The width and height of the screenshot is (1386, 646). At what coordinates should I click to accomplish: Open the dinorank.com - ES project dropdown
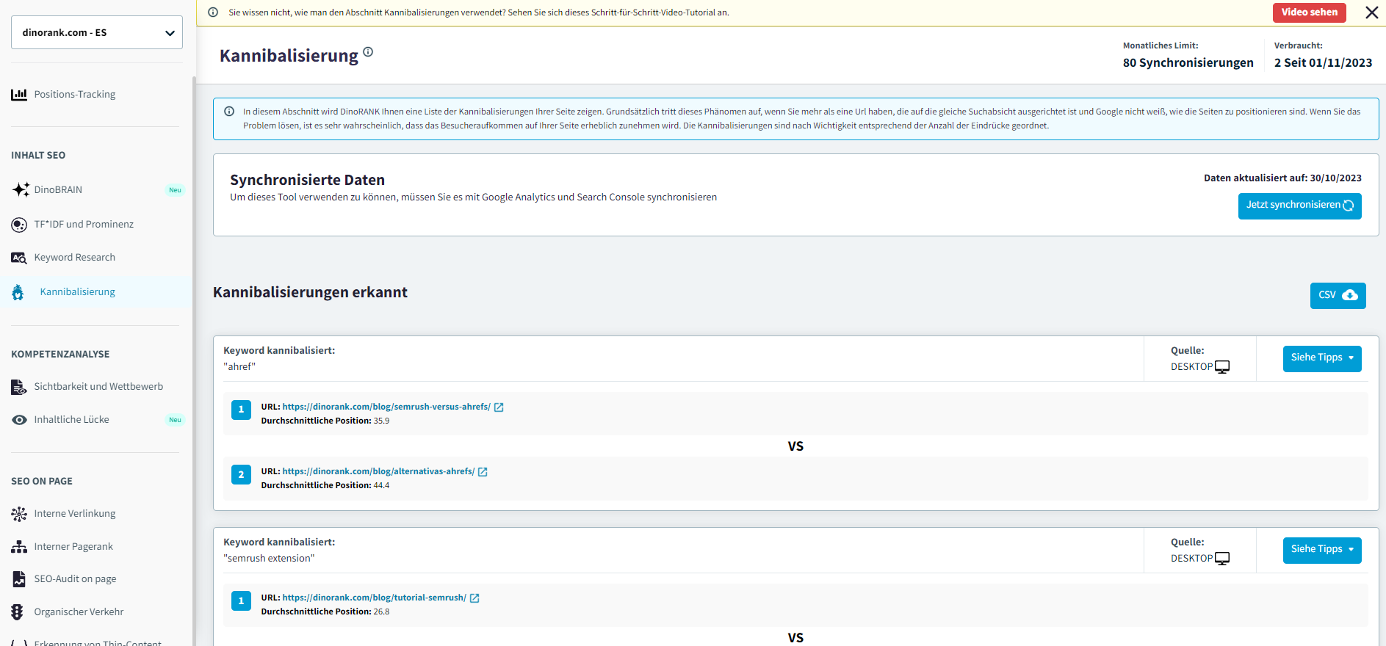(x=97, y=32)
